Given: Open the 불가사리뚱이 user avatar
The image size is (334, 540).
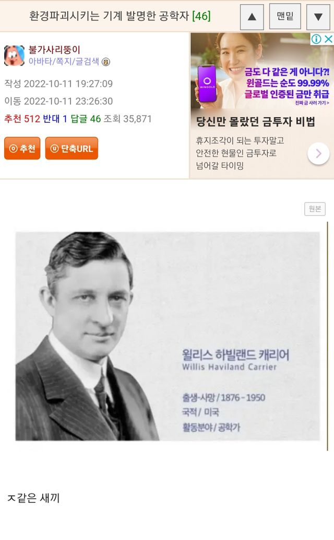Looking at the screenshot, I should pyautogui.click(x=14, y=55).
